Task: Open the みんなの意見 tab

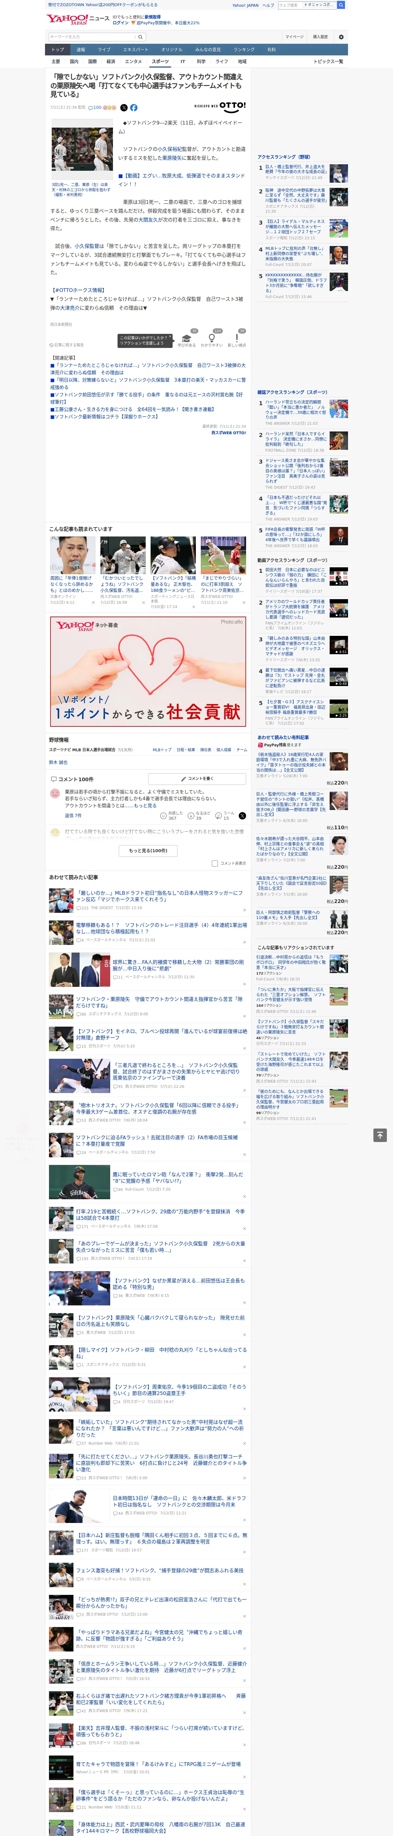Action: pos(208,50)
